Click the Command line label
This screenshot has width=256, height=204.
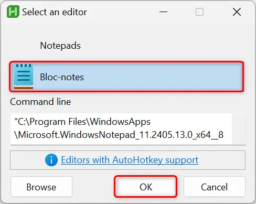coord(40,102)
